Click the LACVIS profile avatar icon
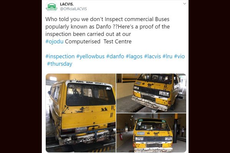230x153 pixels. (x=51, y=7)
